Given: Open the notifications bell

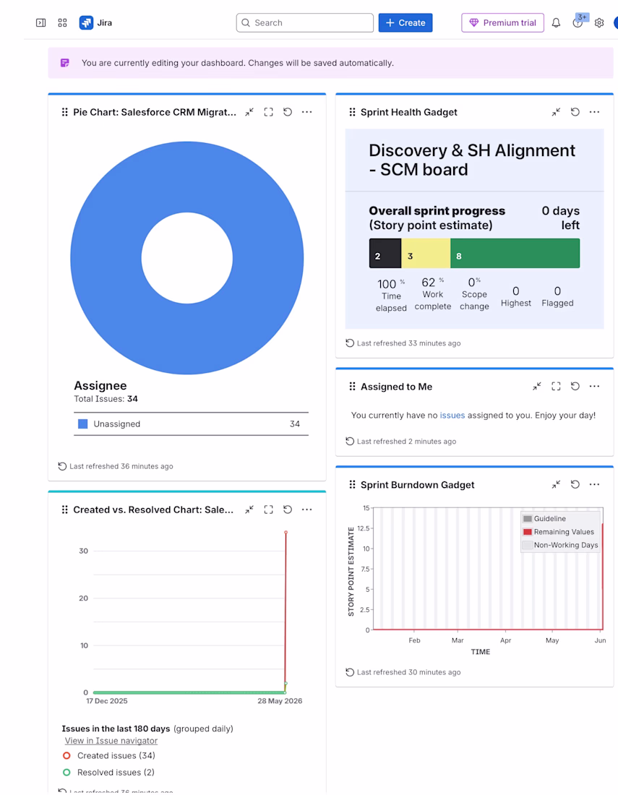Looking at the screenshot, I should click(x=556, y=23).
